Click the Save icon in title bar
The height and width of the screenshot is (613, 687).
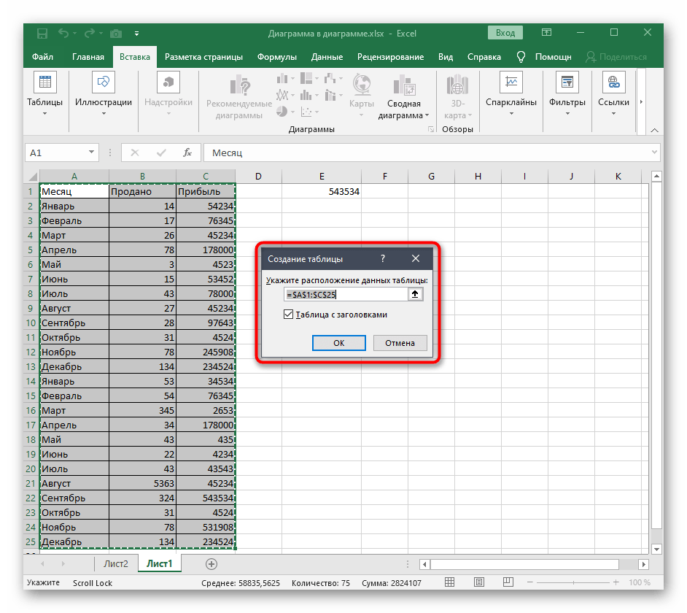pyautogui.click(x=42, y=33)
